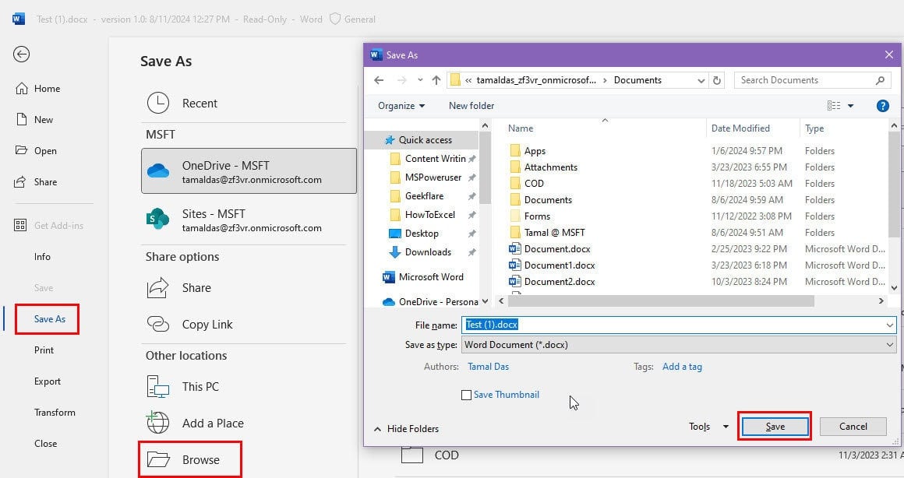Select the OneDrive - MSFT location

point(249,171)
